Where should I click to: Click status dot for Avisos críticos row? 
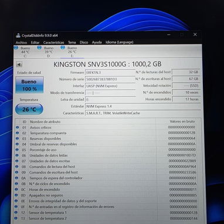[x=17, y=127]
